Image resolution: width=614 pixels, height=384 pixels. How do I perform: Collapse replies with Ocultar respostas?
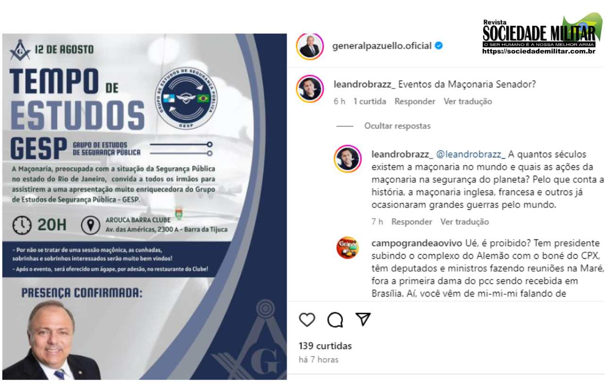click(398, 126)
